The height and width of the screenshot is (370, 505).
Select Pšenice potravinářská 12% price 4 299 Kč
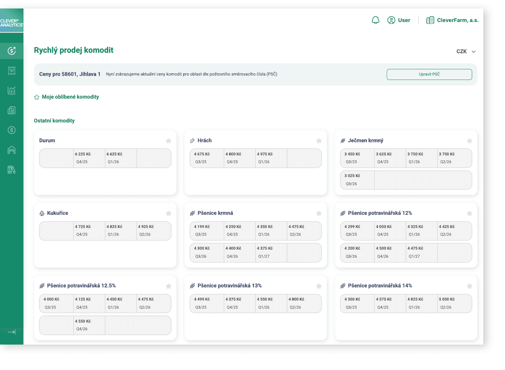357,231
